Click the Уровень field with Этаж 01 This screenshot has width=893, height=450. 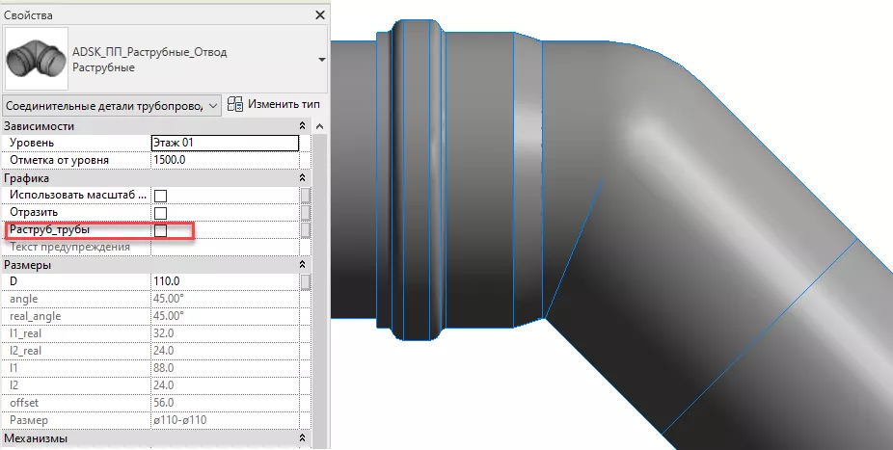(225, 143)
